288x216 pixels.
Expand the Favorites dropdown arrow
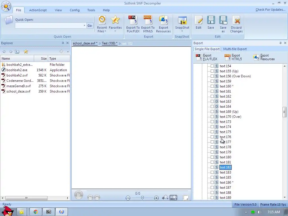pyautogui.click(x=115, y=31)
